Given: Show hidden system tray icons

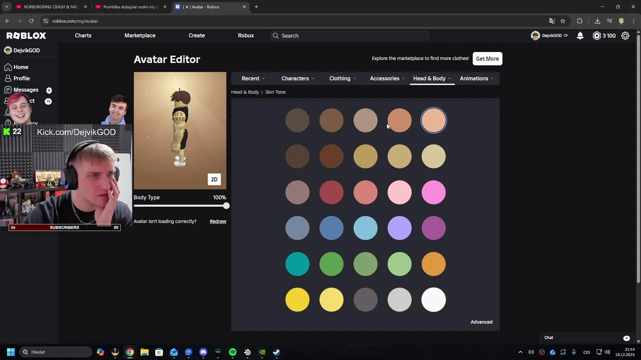Looking at the screenshot, I should 520,352.
